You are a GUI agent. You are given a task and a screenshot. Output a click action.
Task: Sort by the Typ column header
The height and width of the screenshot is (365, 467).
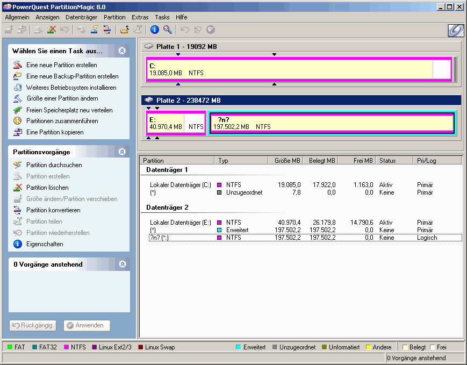241,160
